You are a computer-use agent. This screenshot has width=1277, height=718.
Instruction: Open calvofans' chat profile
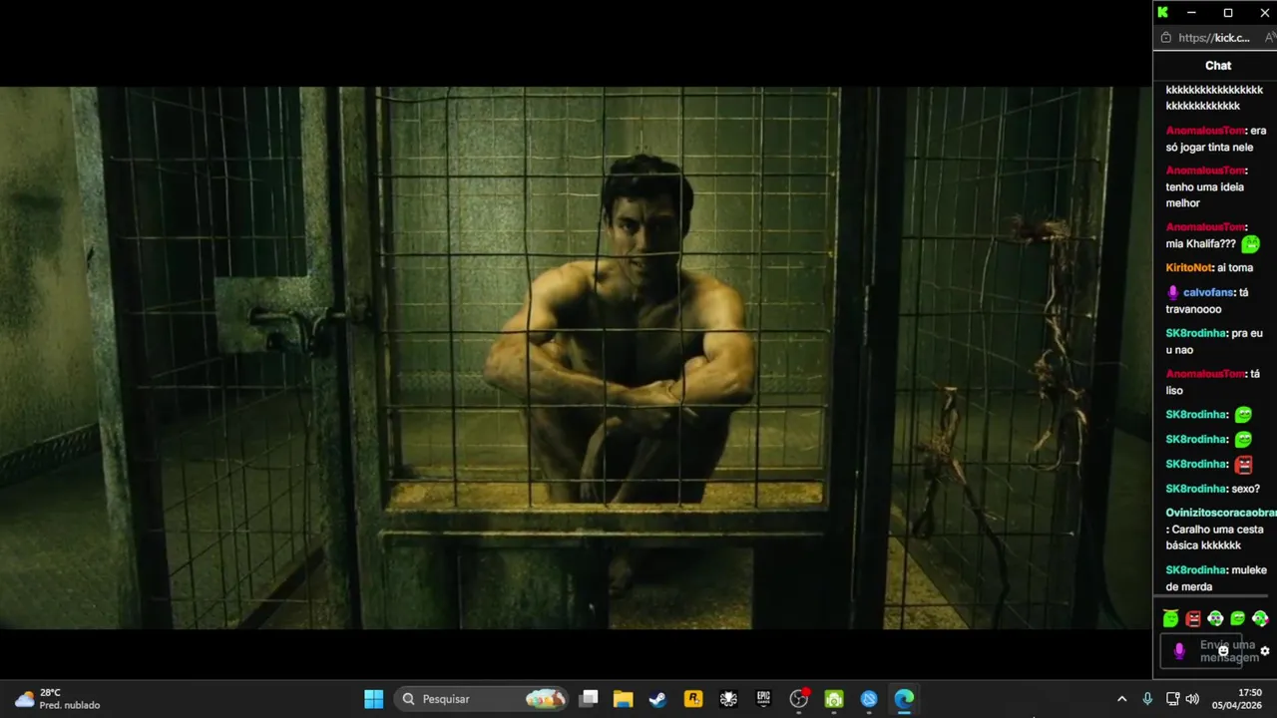(1208, 293)
